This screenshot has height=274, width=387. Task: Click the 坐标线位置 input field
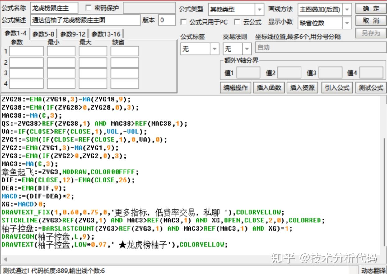tap(321, 48)
